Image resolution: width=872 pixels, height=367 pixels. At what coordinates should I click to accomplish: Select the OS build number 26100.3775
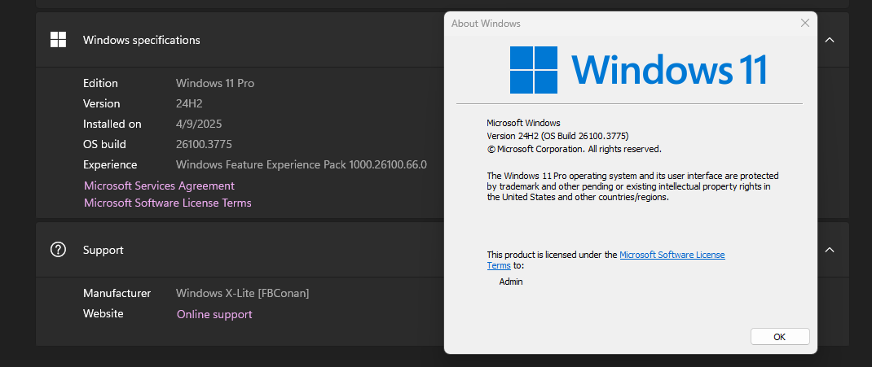tap(204, 144)
